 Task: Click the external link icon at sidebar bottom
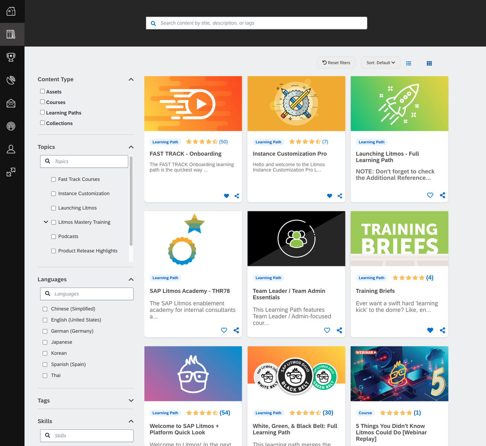(11, 172)
